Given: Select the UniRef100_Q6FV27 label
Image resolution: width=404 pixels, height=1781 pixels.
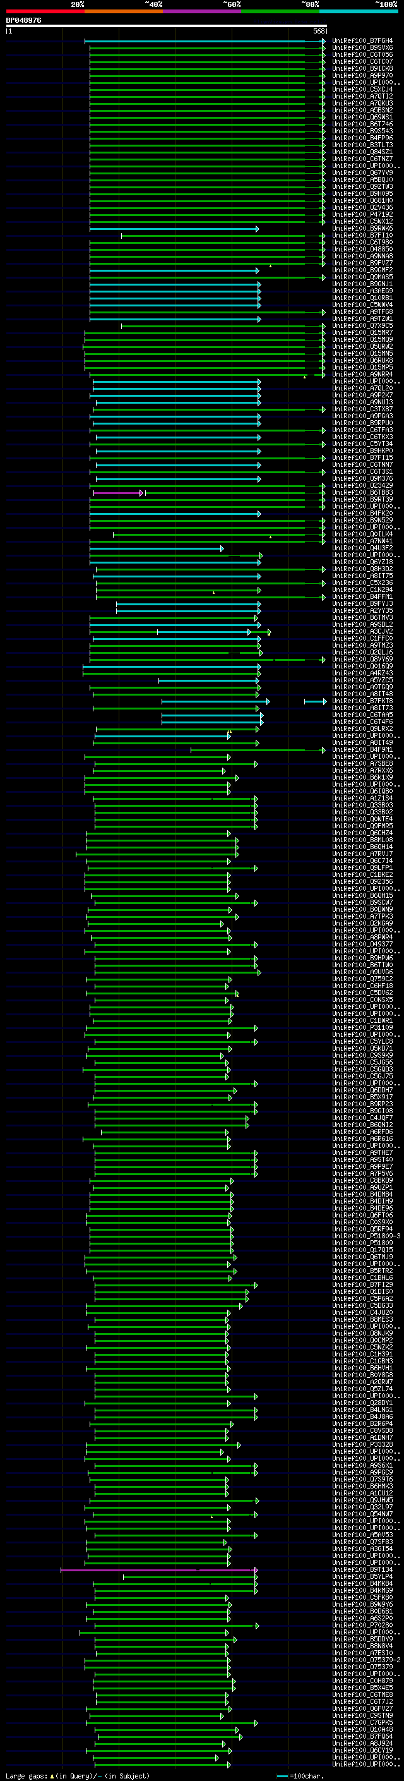Looking at the screenshot, I should (362, 1708).
